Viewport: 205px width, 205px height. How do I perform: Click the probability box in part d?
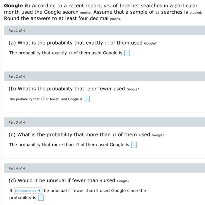point(41,198)
